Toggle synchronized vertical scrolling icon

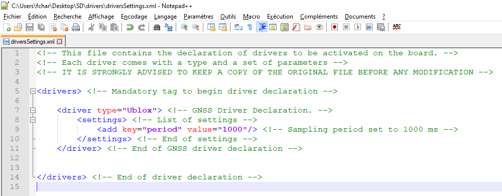tap(211, 27)
